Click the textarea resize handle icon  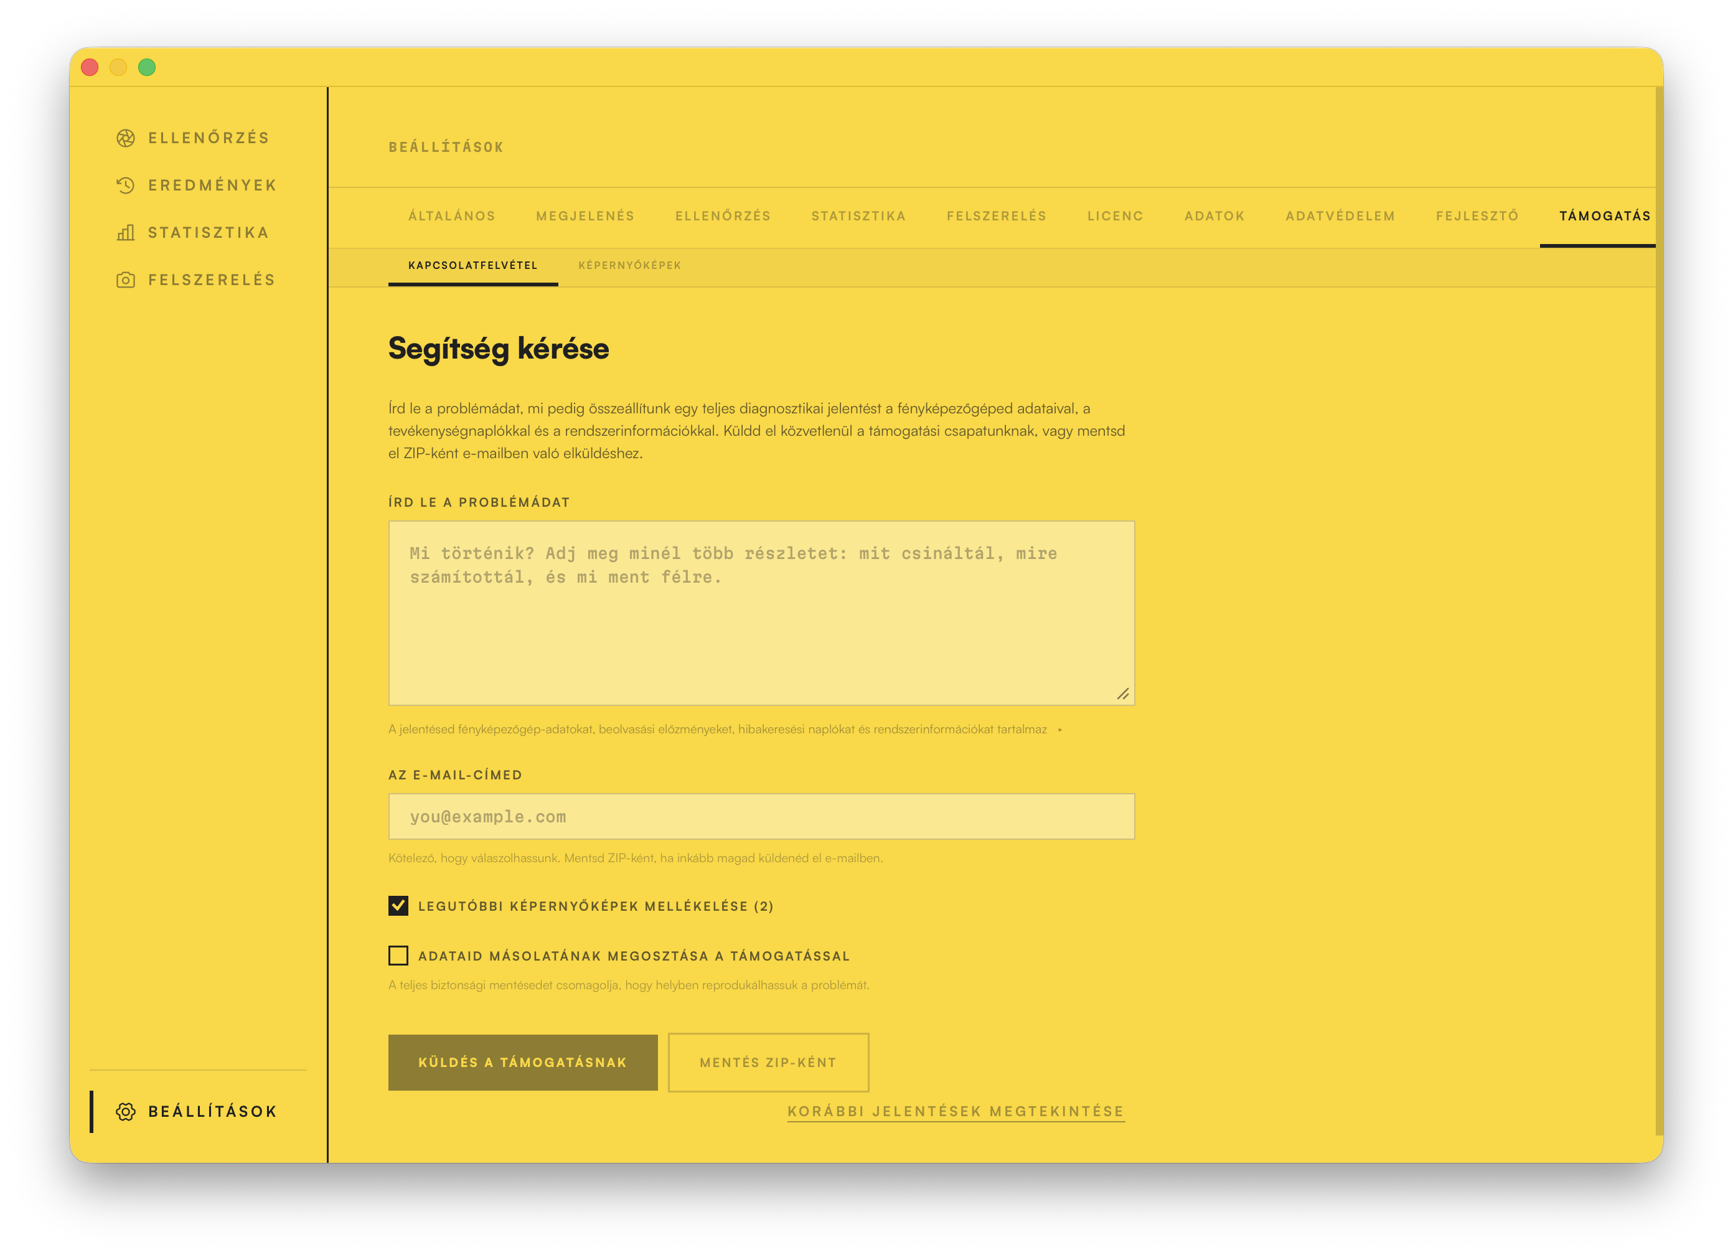point(1122,694)
